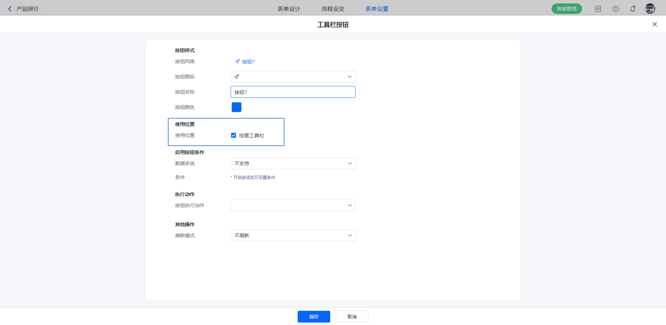Viewport: 666px width, 325px height.
Task: Switch to the 流程设定 tab
Action: pos(333,9)
